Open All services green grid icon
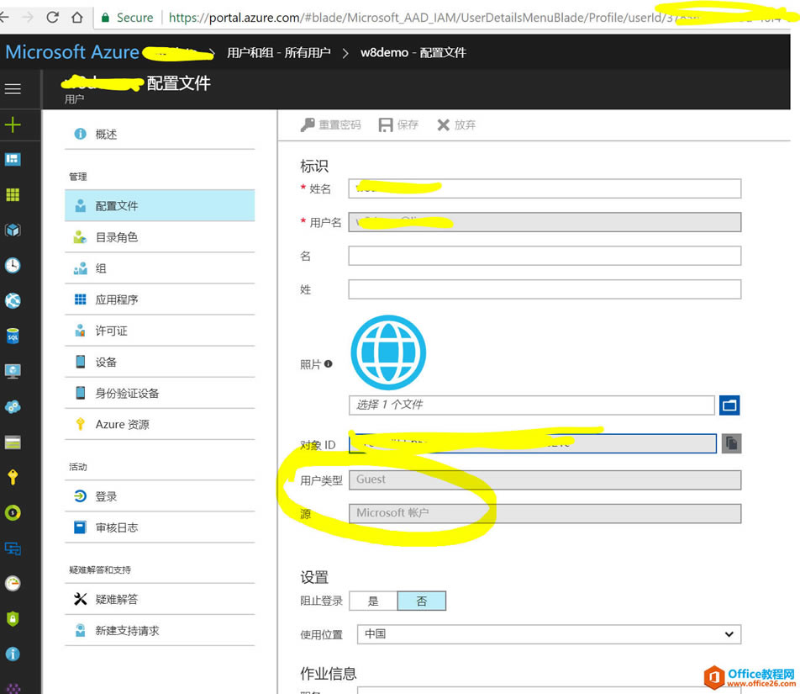 pyautogui.click(x=13, y=194)
